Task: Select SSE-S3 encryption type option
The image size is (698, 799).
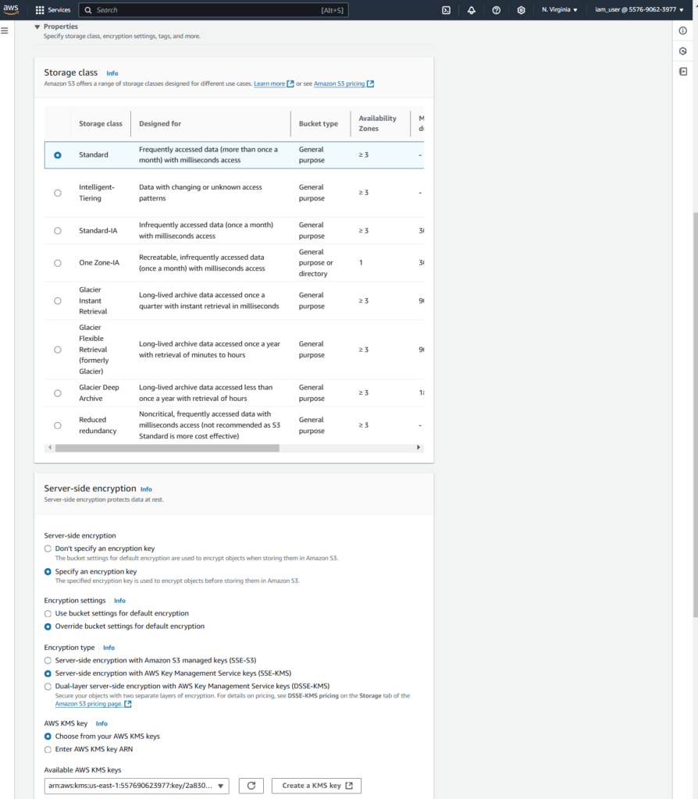Action: click(48, 660)
